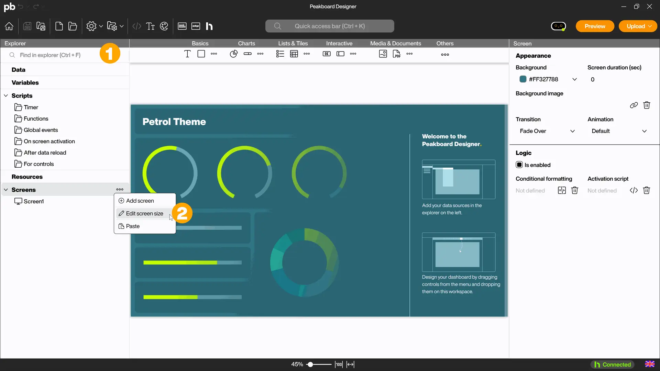Choose Add screen from context menu

[x=145, y=201]
